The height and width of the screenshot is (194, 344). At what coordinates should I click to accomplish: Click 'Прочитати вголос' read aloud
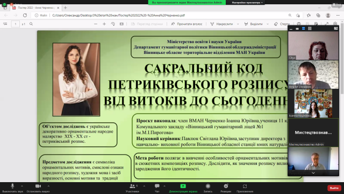187,24
